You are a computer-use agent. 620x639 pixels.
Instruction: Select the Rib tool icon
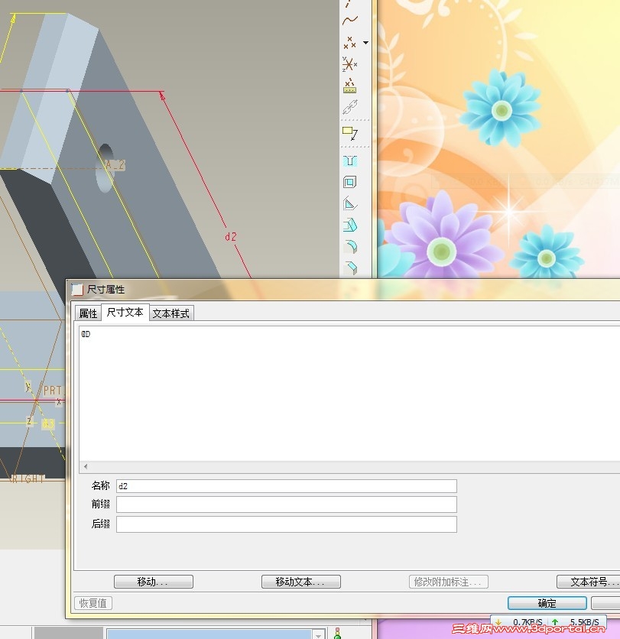point(349,203)
